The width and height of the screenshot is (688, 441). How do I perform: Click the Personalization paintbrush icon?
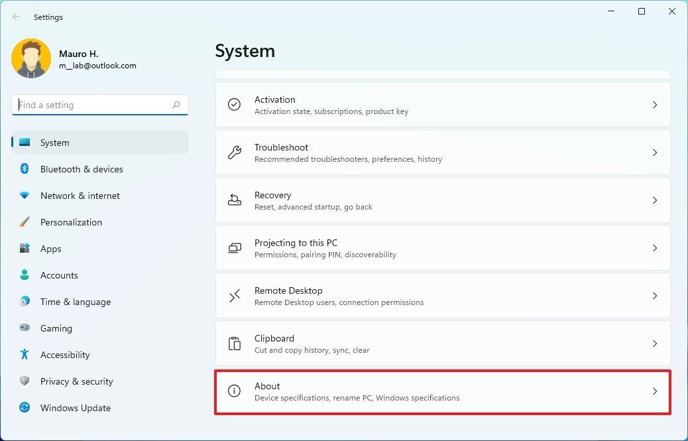(25, 221)
